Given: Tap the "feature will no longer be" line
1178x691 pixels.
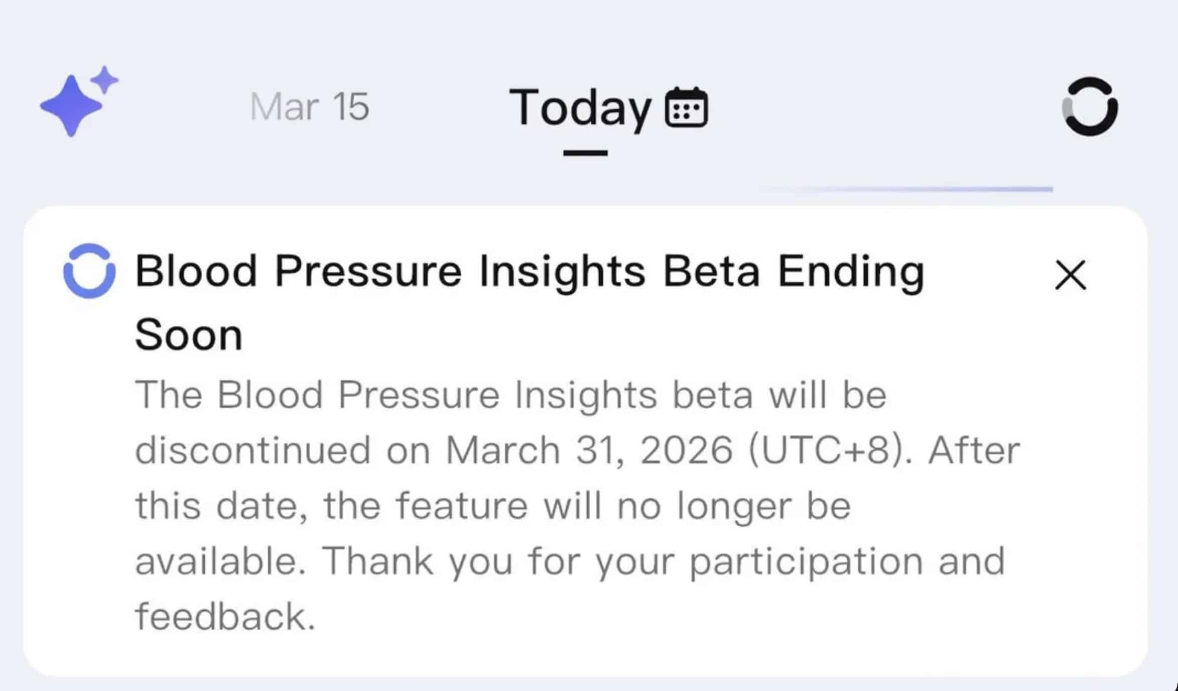Looking at the screenshot, I should tap(623, 506).
